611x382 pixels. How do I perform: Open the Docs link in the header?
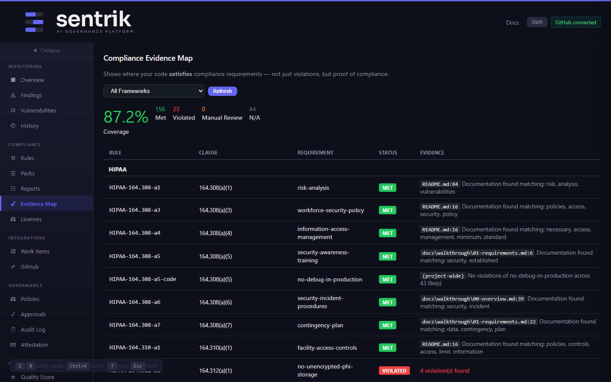pyautogui.click(x=512, y=22)
